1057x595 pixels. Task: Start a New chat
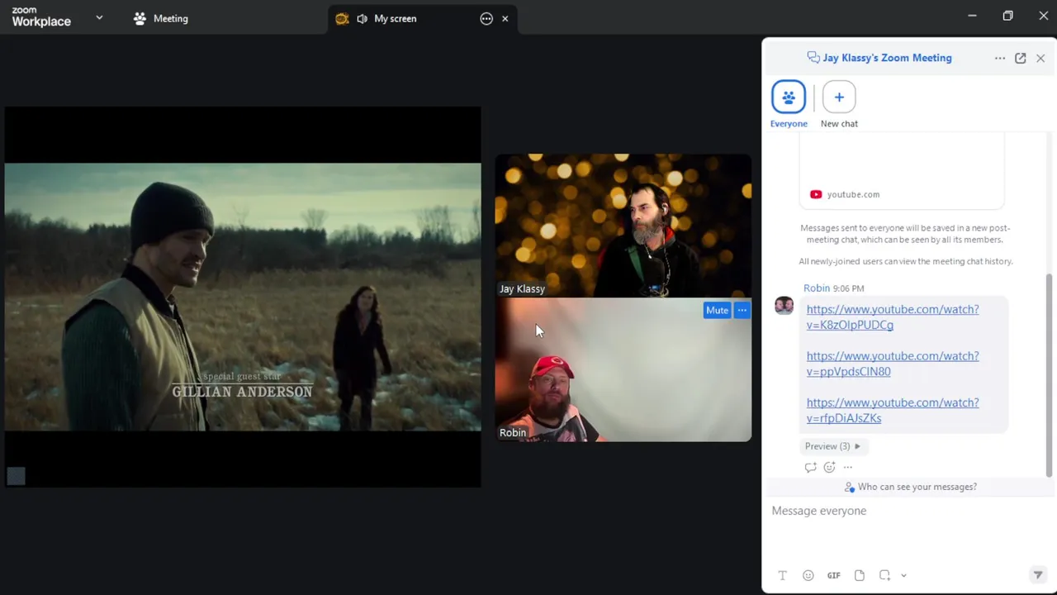pyautogui.click(x=839, y=104)
